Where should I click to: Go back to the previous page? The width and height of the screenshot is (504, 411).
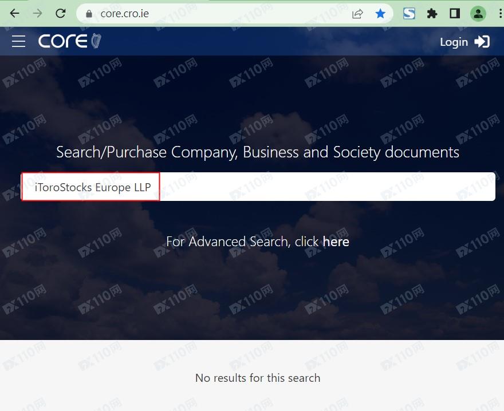tap(15, 14)
